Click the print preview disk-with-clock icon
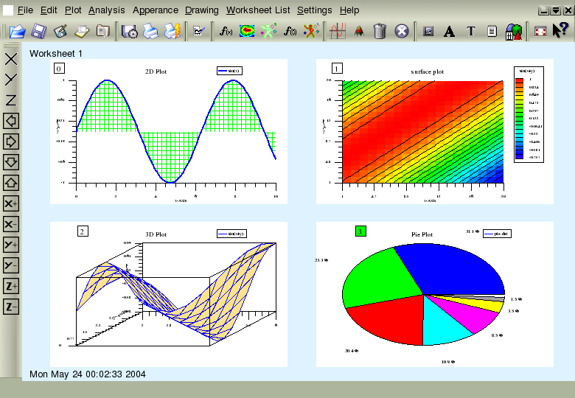This screenshot has height=398, width=575. (130, 32)
